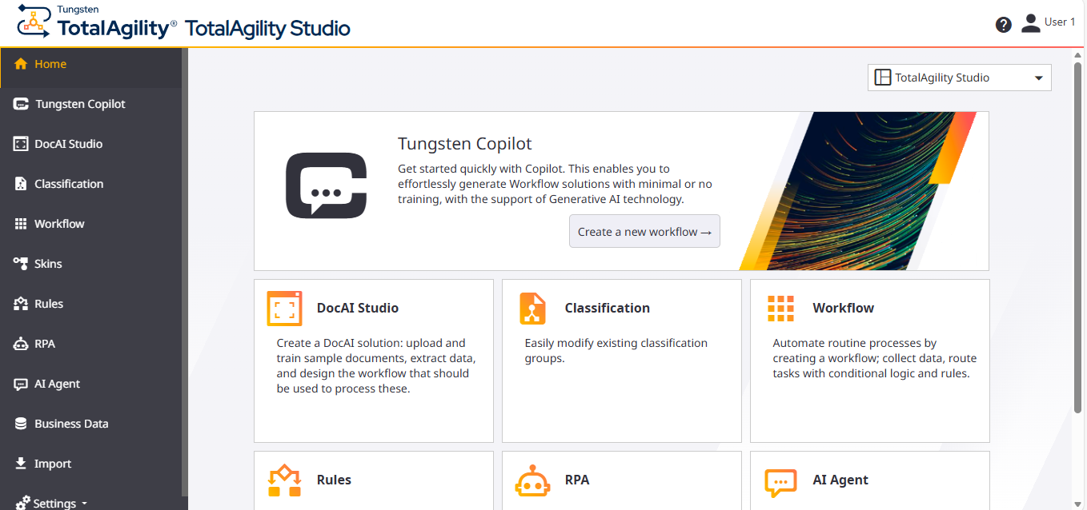Click the sidebar vertical scrollbar
The image size is (1087, 510).
point(185,272)
